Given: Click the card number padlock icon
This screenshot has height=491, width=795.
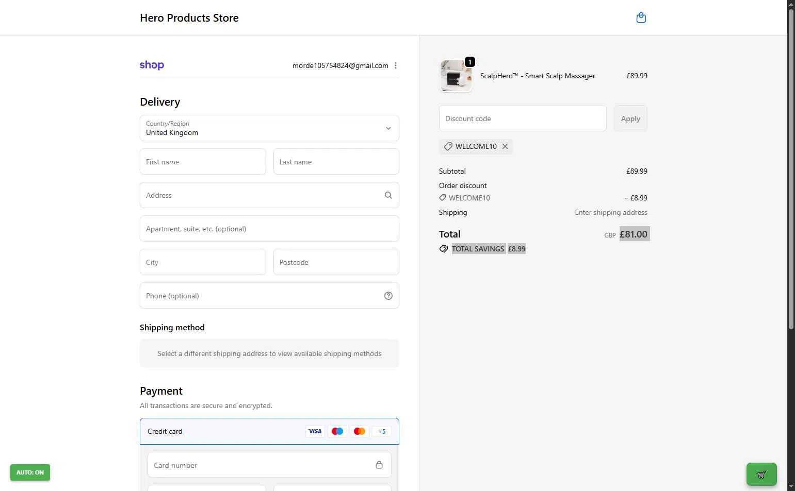Looking at the screenshot, I should tap(379, 465).
